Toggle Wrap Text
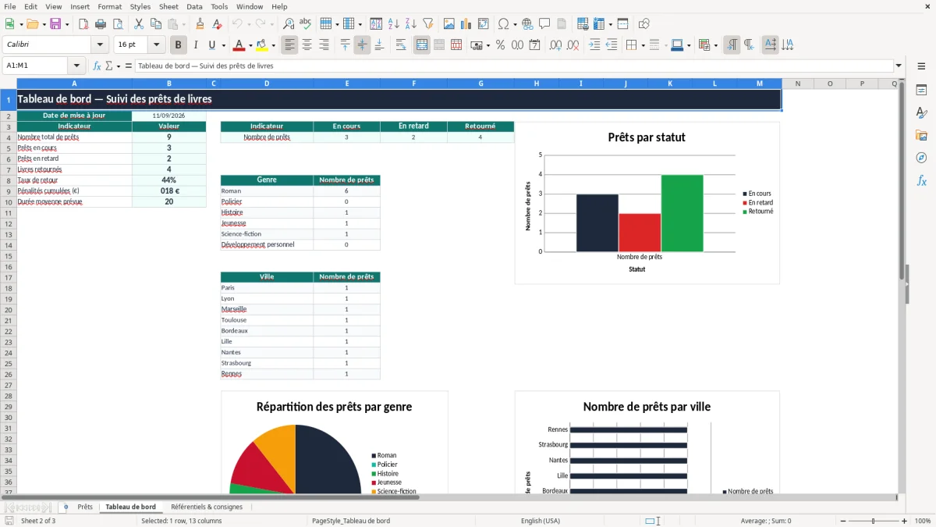Viewport: 936px width, 527px height. click(400, 45)
